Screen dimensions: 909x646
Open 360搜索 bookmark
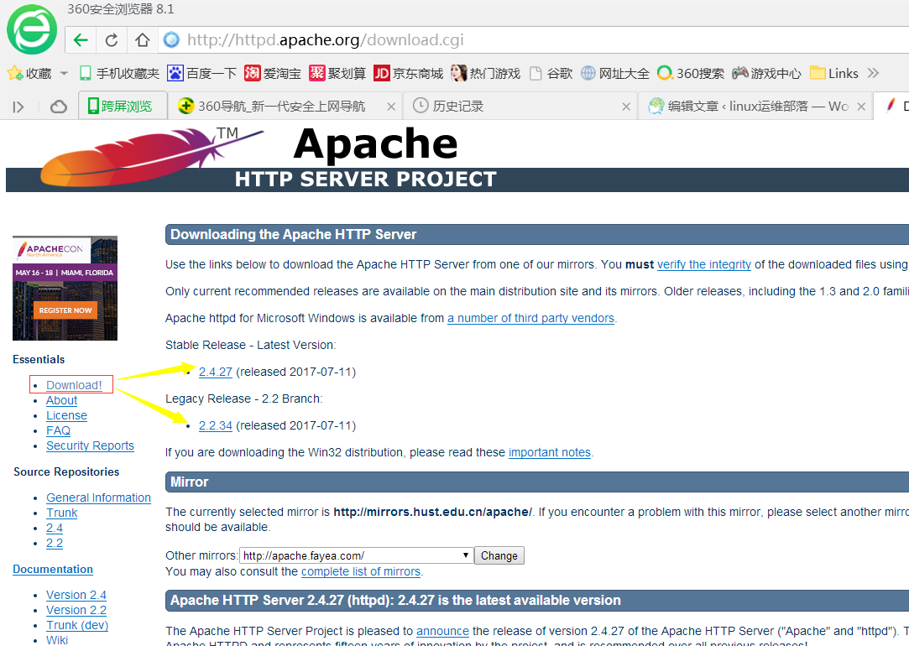691,74
